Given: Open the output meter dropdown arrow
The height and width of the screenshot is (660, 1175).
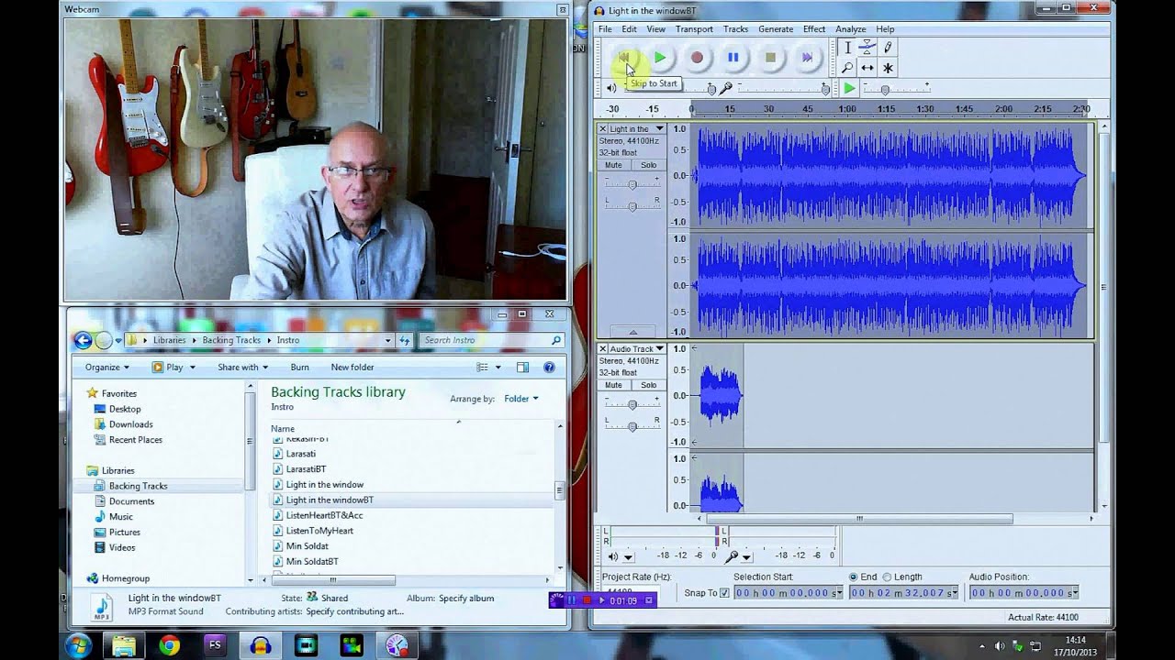Looking at the screenshot, I should (629, 556).
